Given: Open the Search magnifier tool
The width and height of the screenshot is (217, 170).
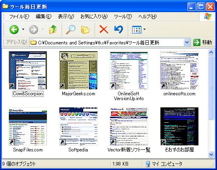Looking at the screenshot, I should coord(70,29).
